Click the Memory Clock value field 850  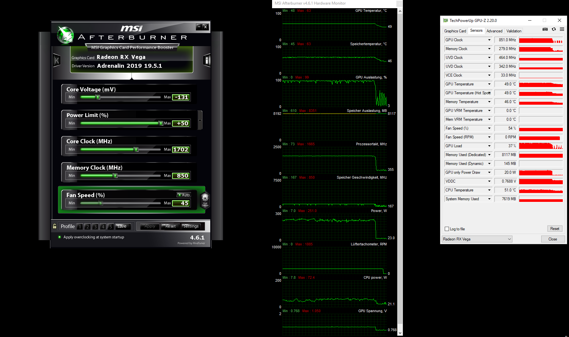[181, 176]
